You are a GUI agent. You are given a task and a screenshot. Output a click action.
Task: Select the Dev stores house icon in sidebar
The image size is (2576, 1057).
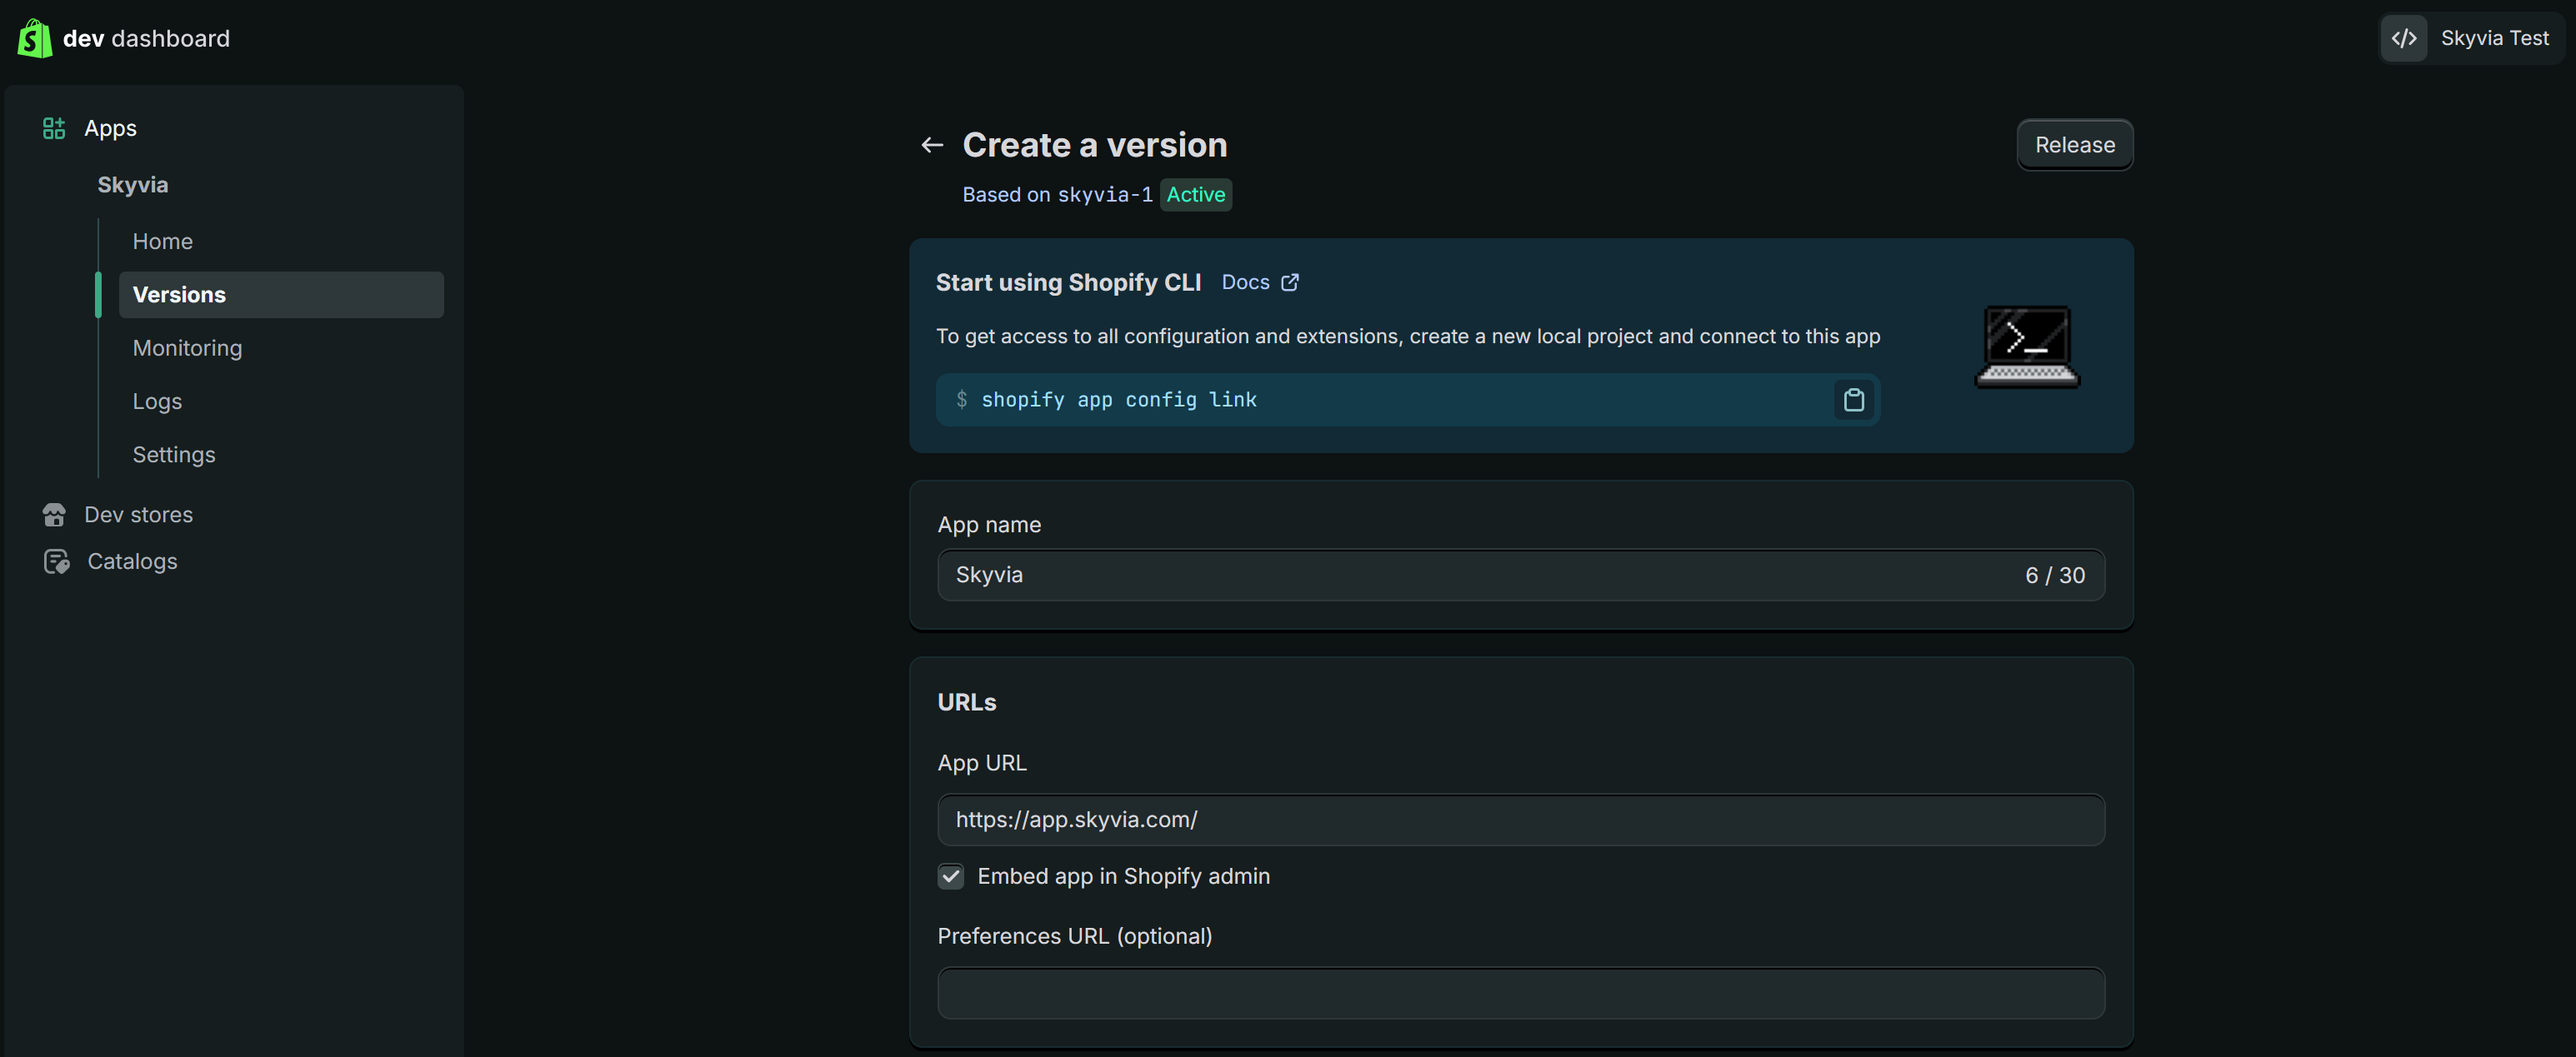point(55,514)
